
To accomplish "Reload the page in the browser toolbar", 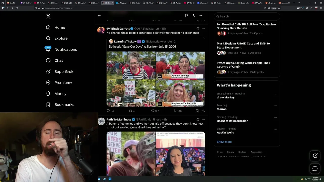I will coord(17,8).
